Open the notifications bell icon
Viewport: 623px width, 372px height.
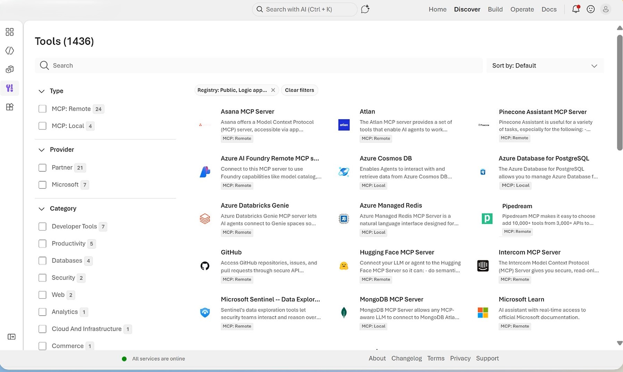point(576,9)
